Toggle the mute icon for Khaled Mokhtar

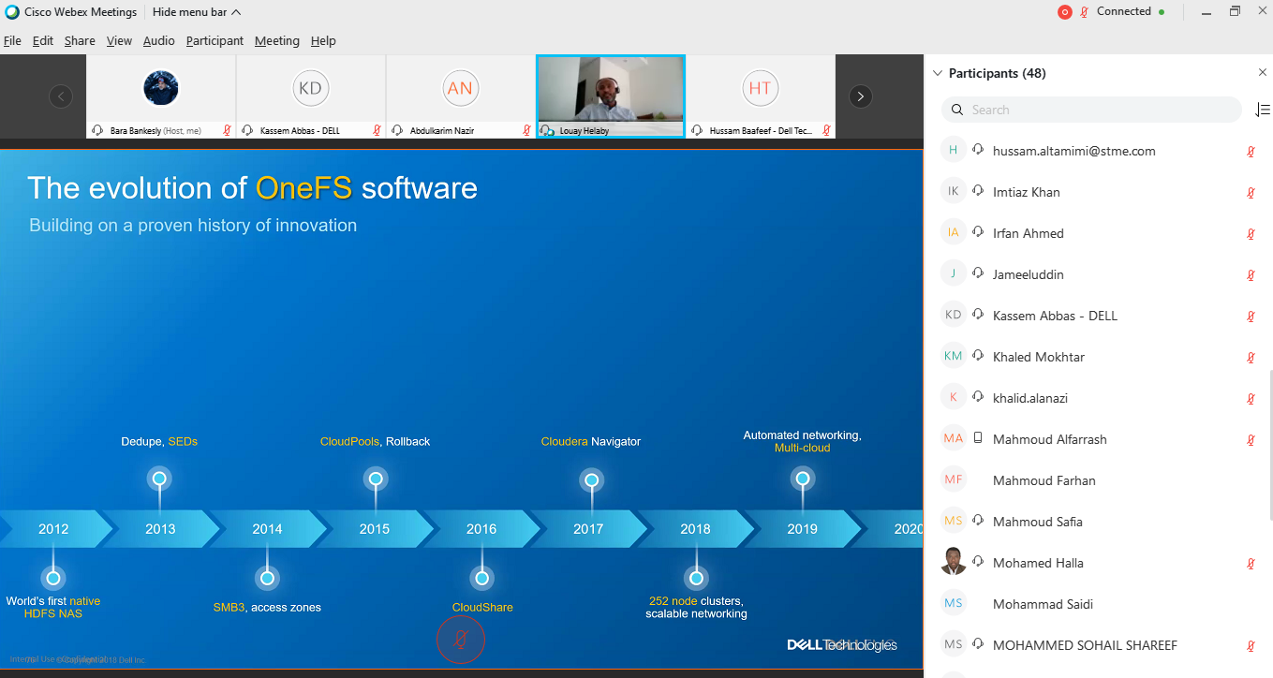pyautogui.click(x=1251, y=357)
